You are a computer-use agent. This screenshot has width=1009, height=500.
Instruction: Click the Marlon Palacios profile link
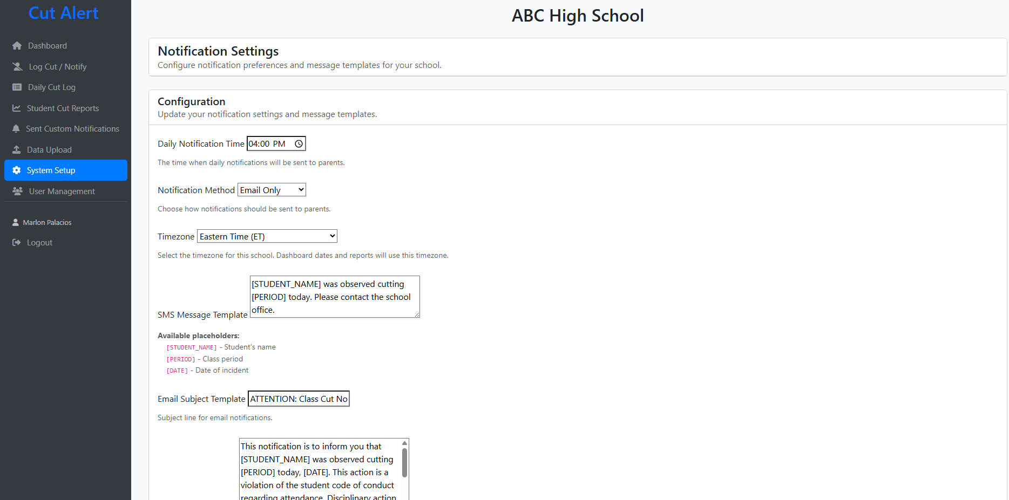point(47,222)
